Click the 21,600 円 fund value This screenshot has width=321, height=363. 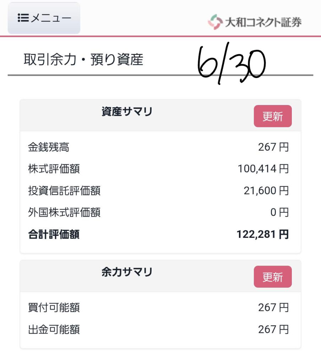point(266,191)
